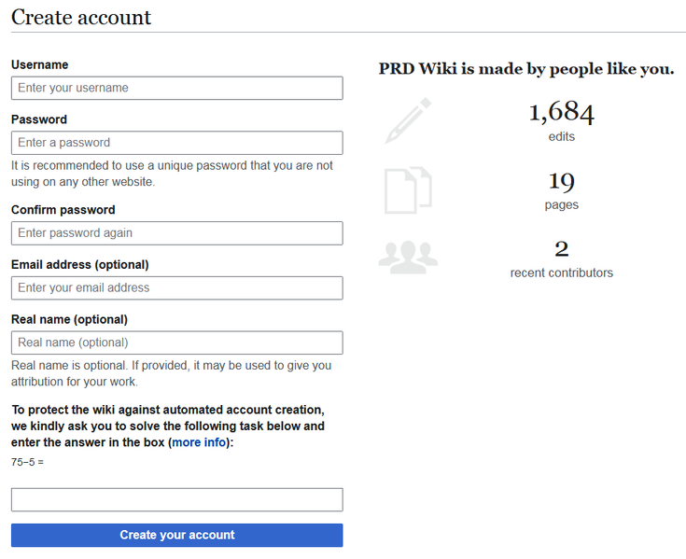Select the Email address field
This screenshot has height=559, width=686.
(177, 287)
